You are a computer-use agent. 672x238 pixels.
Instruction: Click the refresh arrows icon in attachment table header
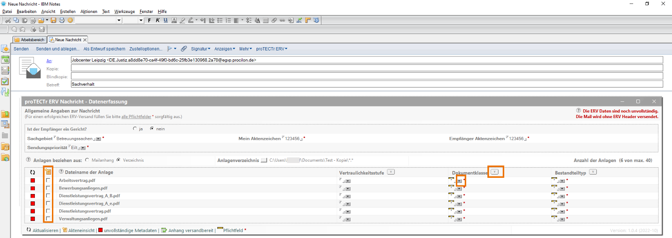pyautogui.click(x=32, y=172)
